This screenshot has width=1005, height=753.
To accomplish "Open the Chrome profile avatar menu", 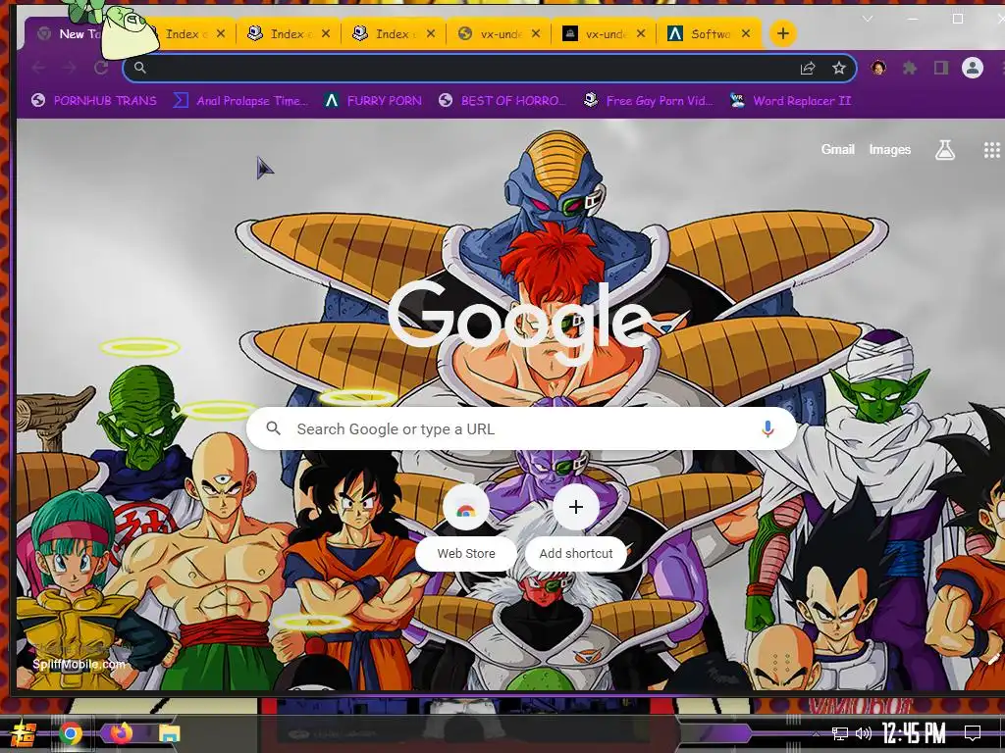I will (973, 68).
